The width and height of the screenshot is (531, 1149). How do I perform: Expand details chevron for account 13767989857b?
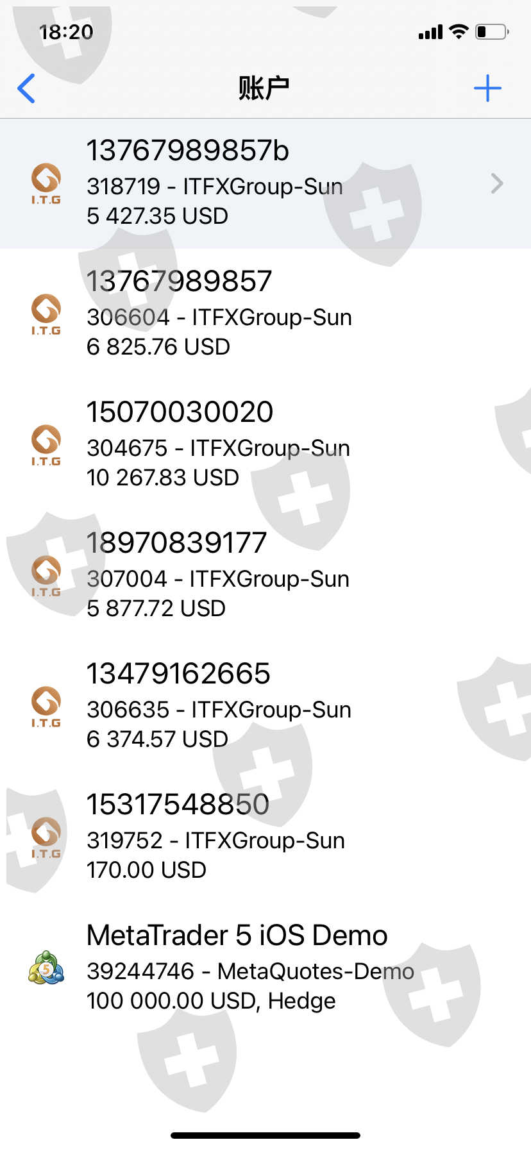497,184
